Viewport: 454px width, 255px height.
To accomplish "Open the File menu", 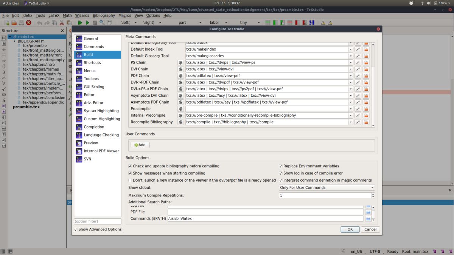I will (x=5, y=15).
